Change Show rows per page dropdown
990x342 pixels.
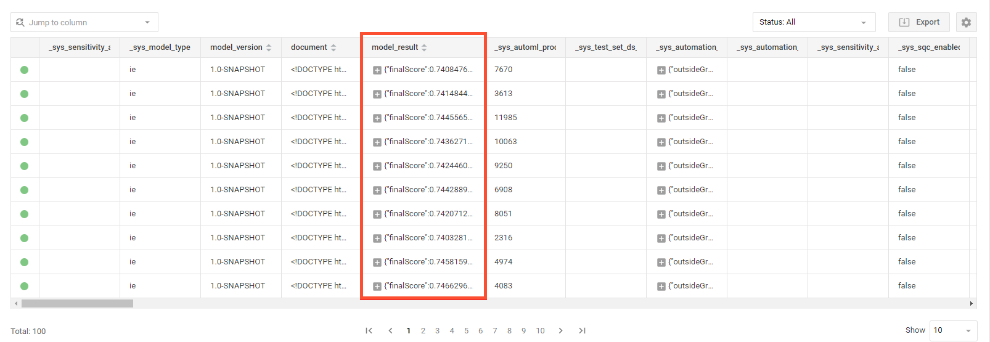point(952,330)
